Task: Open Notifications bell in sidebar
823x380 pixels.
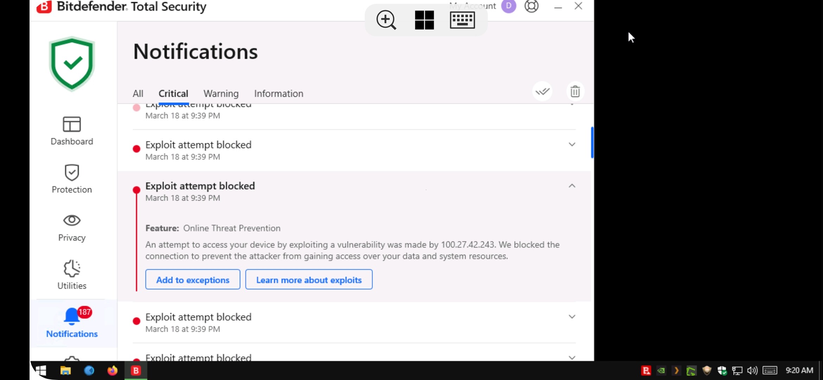Action: [x=72, y=323]
